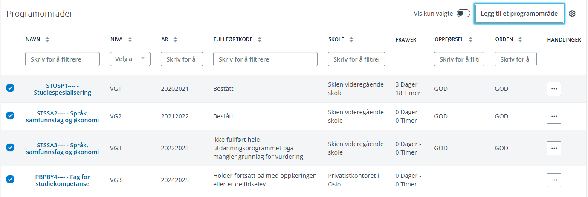Sort by SKOLE column sort icon
The width and height of the screenshot is (588, 197).
[x=351, y=39]
